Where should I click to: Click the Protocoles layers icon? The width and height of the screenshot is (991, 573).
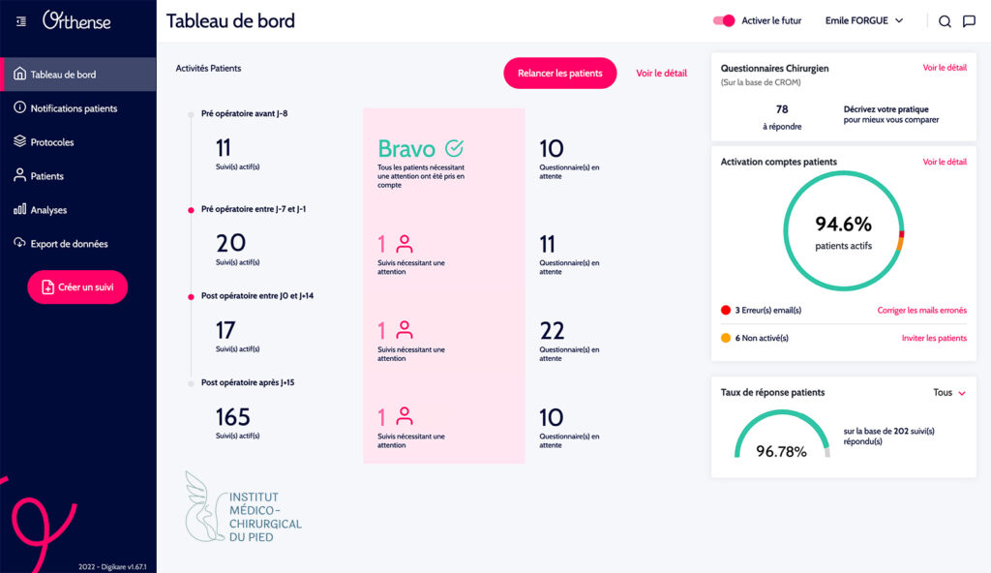pyautogui.click(x=19, y=142)
